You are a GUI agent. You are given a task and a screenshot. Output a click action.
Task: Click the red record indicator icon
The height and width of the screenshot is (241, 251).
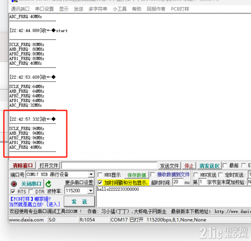pos(14,184)
